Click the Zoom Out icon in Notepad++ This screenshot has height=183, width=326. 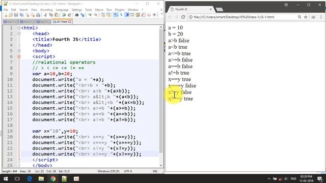click(95, 15)
